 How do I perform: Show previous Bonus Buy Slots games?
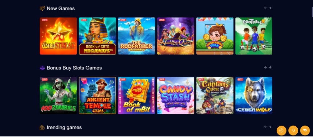click(x=265, y=67)
